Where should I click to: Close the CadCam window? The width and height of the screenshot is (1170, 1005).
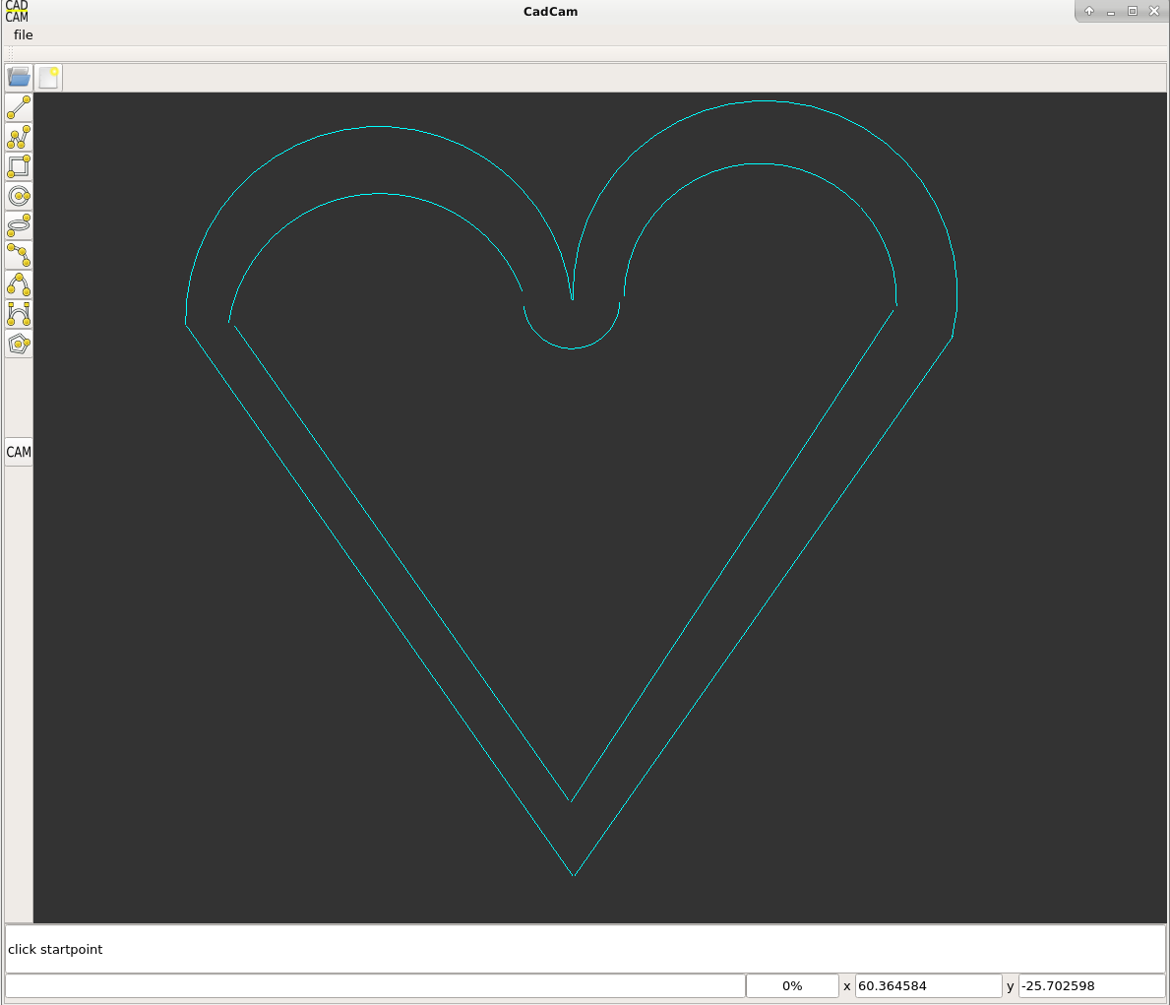point(1154,11)
